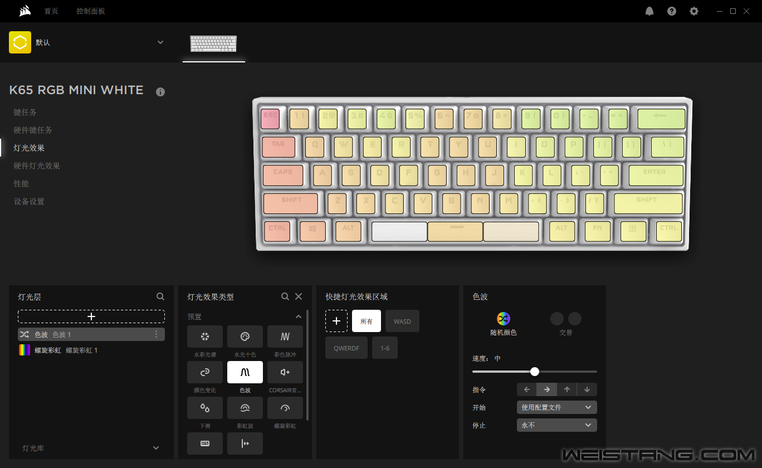Go to 硬件灯光效果 section
762x468 pixels.
37,165
